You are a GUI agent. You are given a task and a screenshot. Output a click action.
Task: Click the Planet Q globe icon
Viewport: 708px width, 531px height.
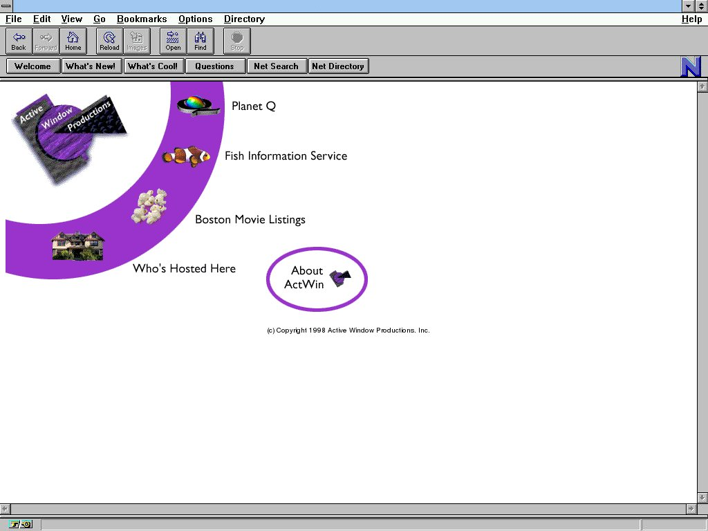click(198, 106)
